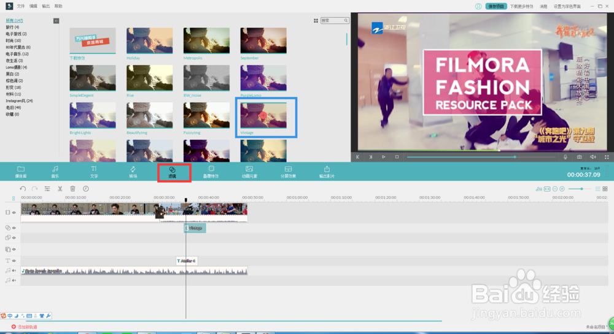
Task: Toggle visibility of the elements track
Action: pos(14,249)
